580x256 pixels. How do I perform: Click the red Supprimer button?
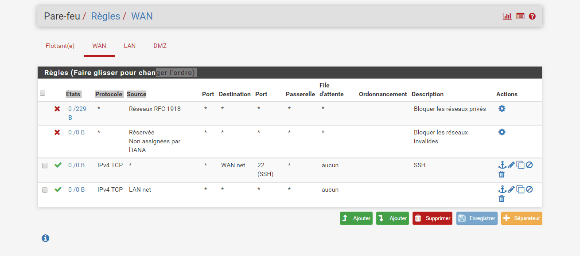point(432,218)
